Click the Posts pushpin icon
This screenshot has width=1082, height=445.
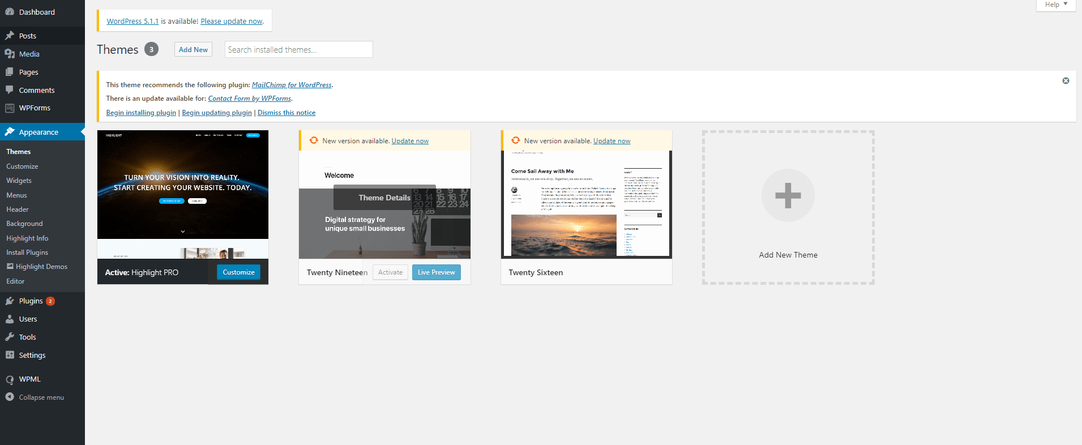tap(10, 36)
